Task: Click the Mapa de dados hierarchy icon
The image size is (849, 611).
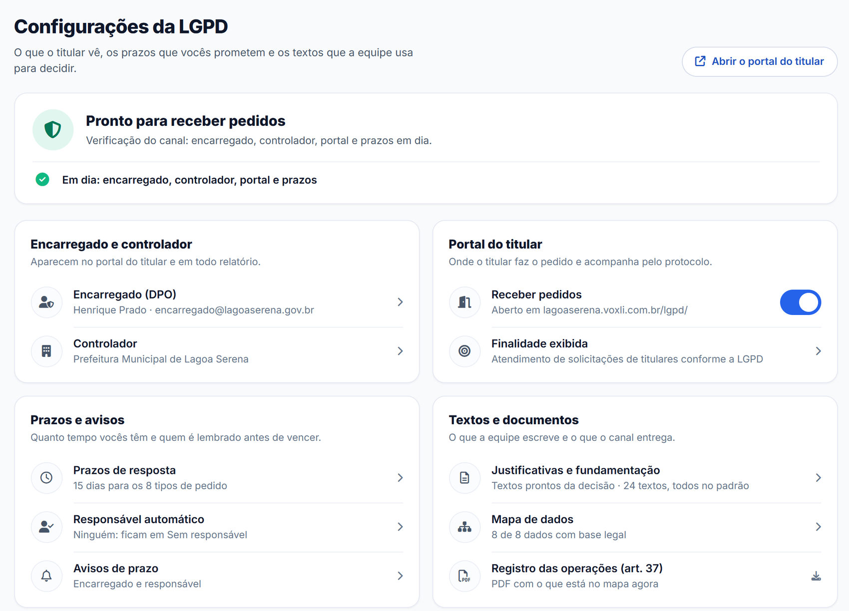Action: (x=464, y=527)
